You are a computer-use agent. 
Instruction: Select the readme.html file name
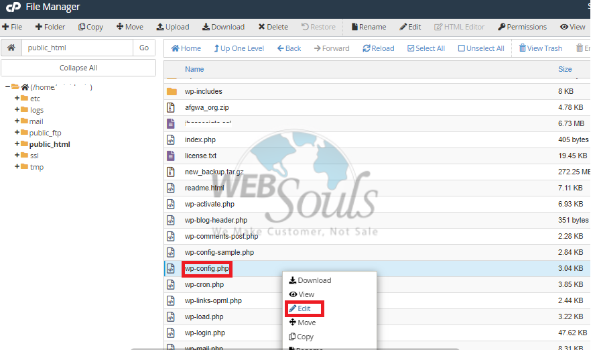(204, 188)
